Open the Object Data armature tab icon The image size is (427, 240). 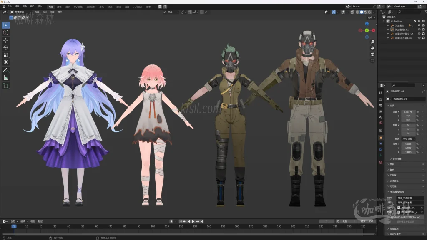(381, 155)
